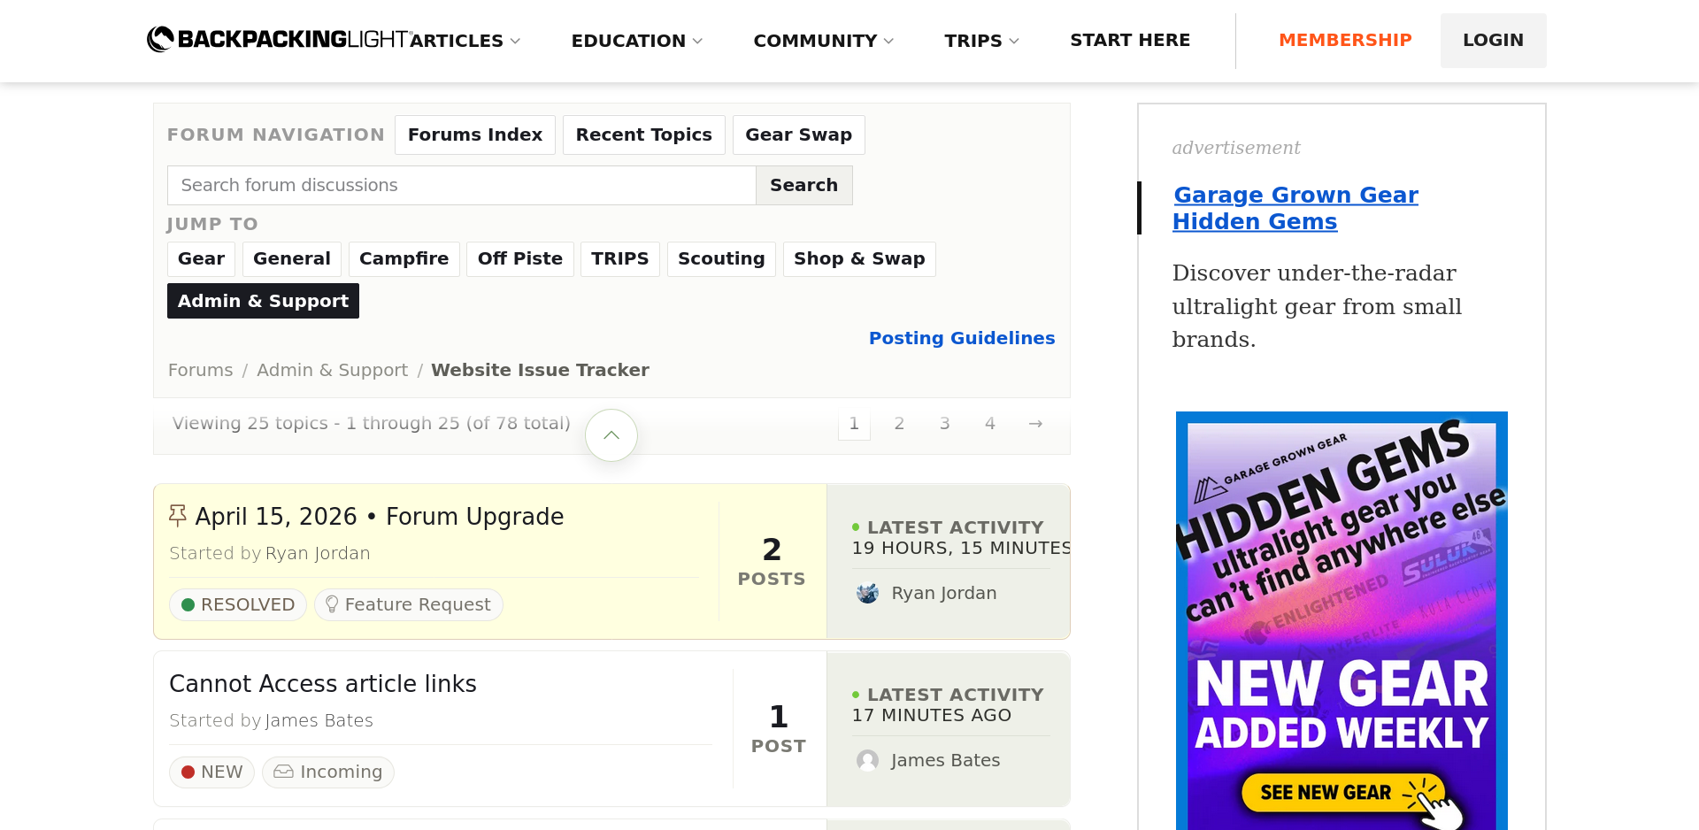Go to page 3 of topics
Screen dimensions: 1699x830
coord(945,424)
